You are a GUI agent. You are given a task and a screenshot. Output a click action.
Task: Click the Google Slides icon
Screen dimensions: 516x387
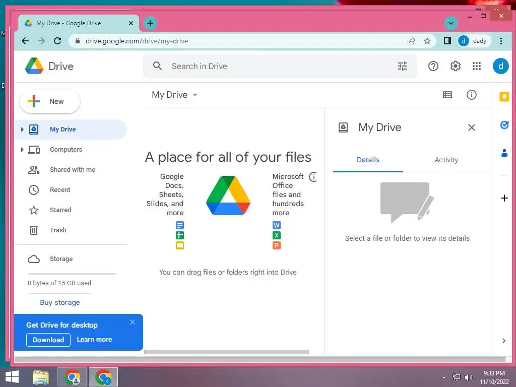click(180, 245)
